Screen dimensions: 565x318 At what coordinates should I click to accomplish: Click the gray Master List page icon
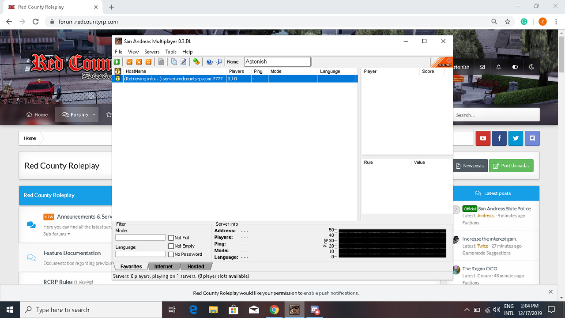(161, 62)
